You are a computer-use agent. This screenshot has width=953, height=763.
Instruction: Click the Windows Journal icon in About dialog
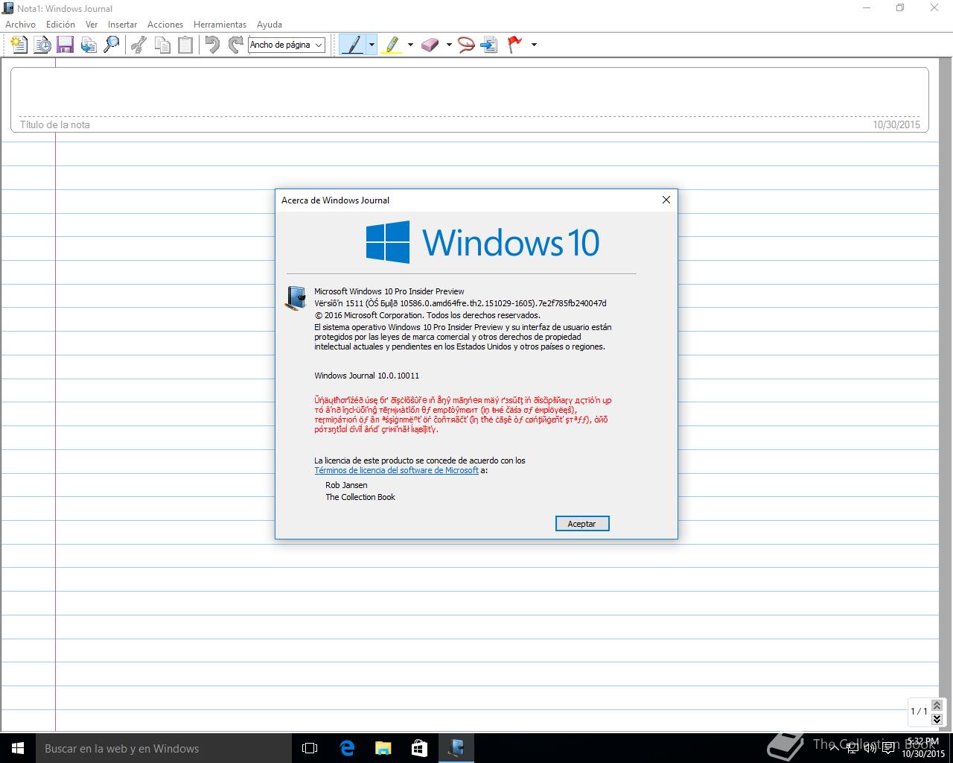click(296, 297)
